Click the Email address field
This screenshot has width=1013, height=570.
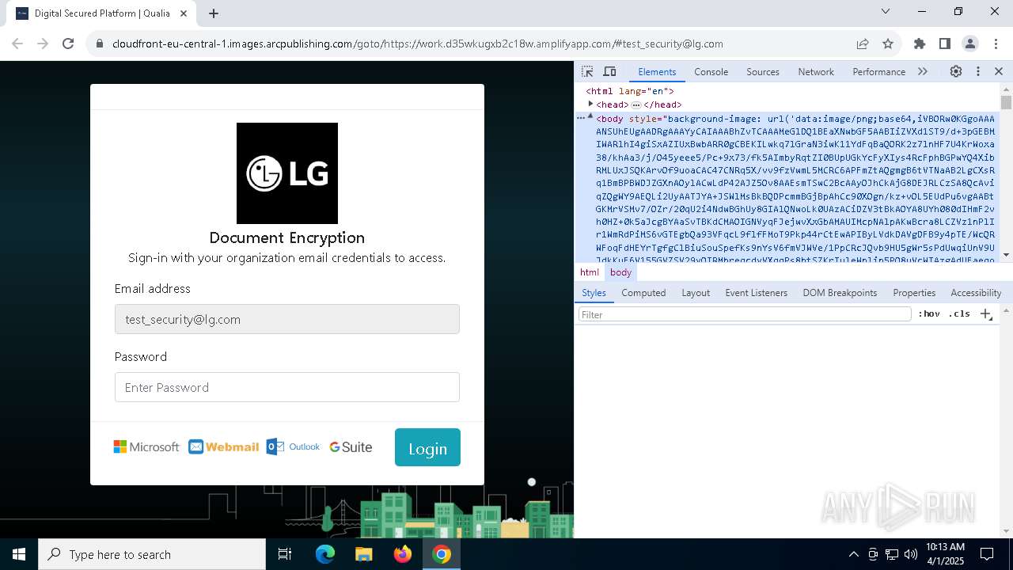click(x=287, y=319)
